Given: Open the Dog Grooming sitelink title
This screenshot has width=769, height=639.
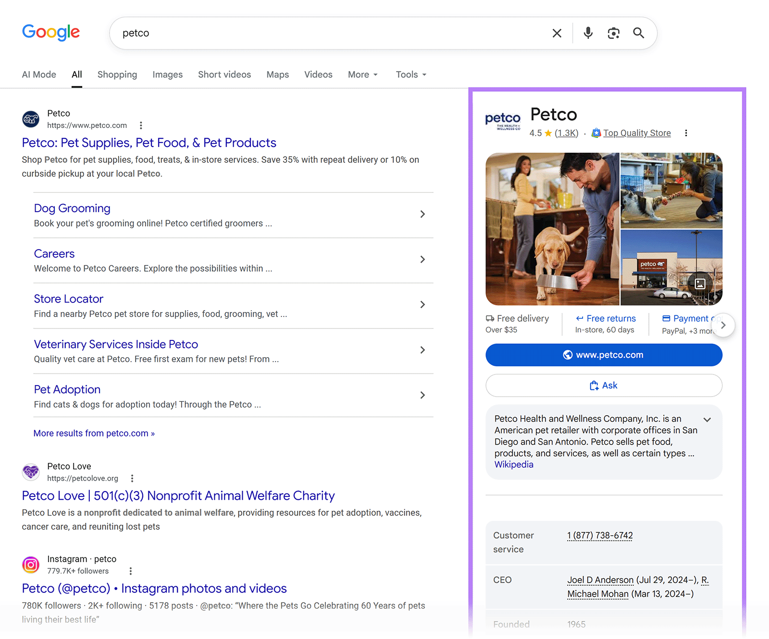Looking at the screenshot, I should coord(72,208).
